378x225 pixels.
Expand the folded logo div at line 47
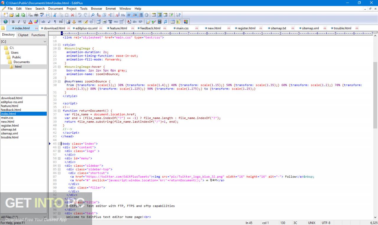[x=59, y=151]
